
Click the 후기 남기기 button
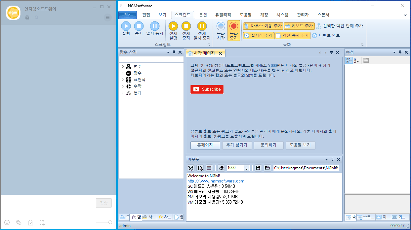click(237, 145)
